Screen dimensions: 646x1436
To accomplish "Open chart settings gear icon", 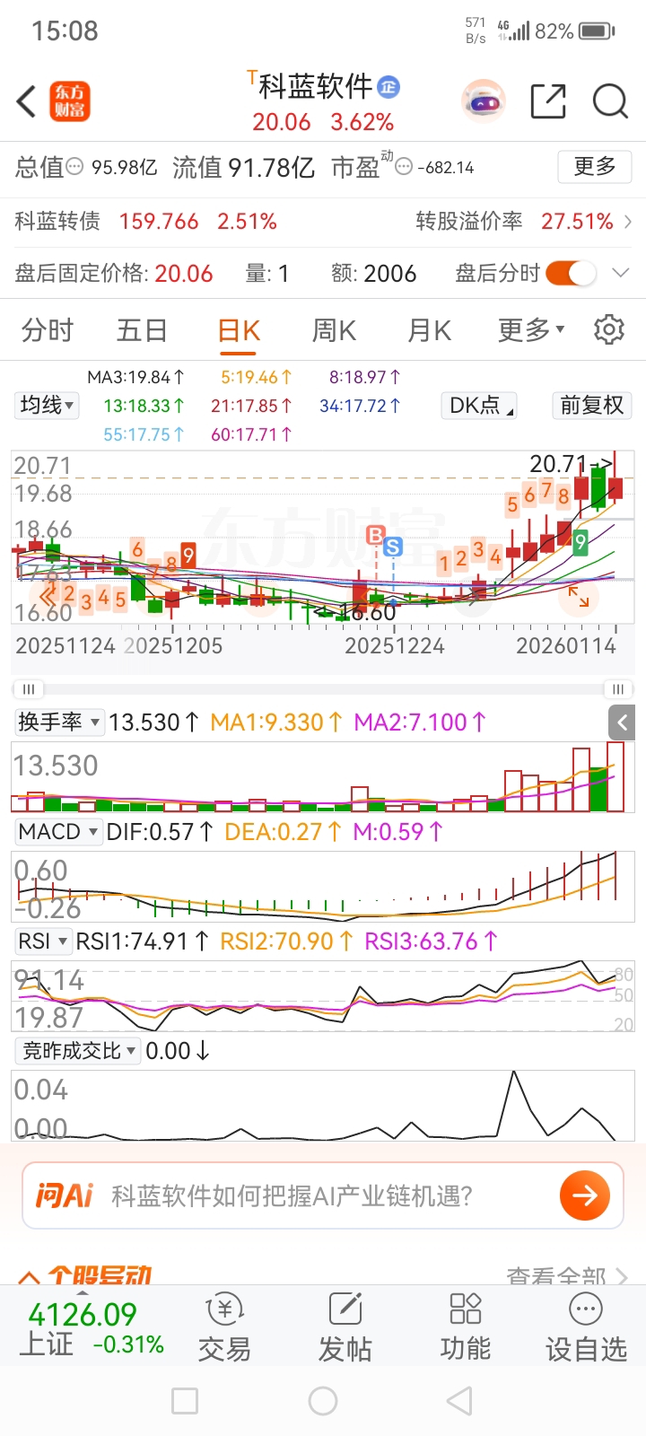I will [609, 329].
